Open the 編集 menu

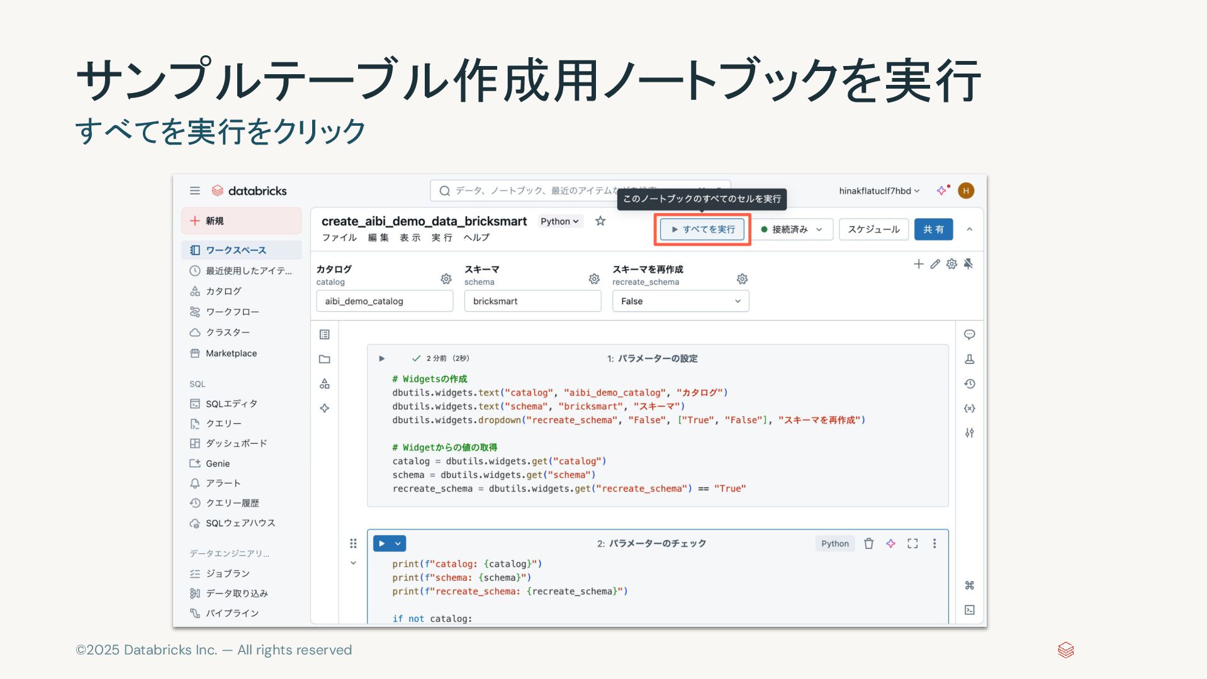tap(379, 238)
